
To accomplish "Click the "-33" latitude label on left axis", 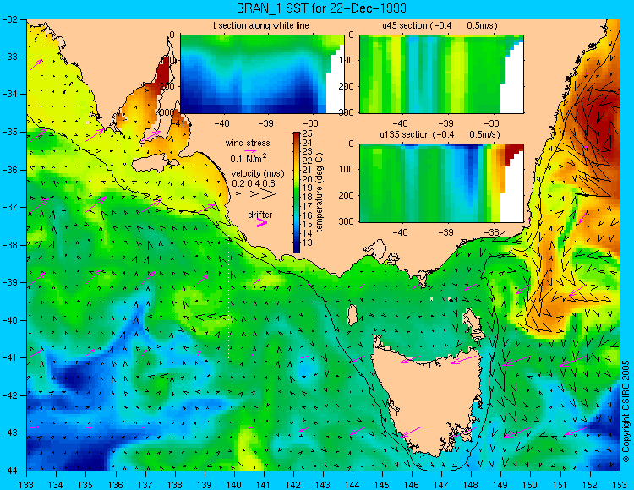I will 9,57.
